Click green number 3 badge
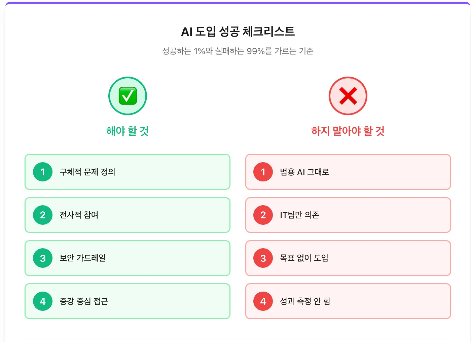This screenshot has width=471, height=342. 43,258
